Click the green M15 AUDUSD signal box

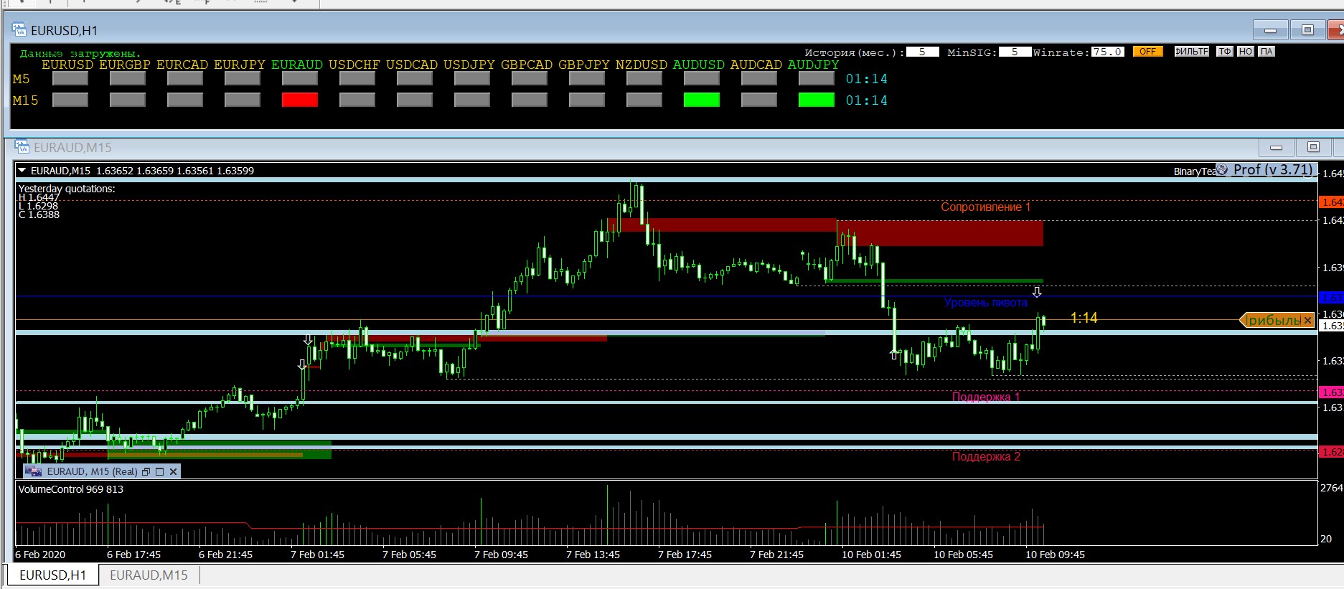(x=702, y=100)
